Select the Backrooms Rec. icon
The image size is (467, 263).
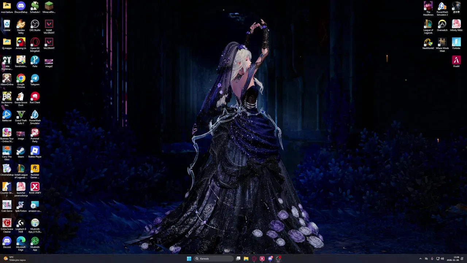7,99
